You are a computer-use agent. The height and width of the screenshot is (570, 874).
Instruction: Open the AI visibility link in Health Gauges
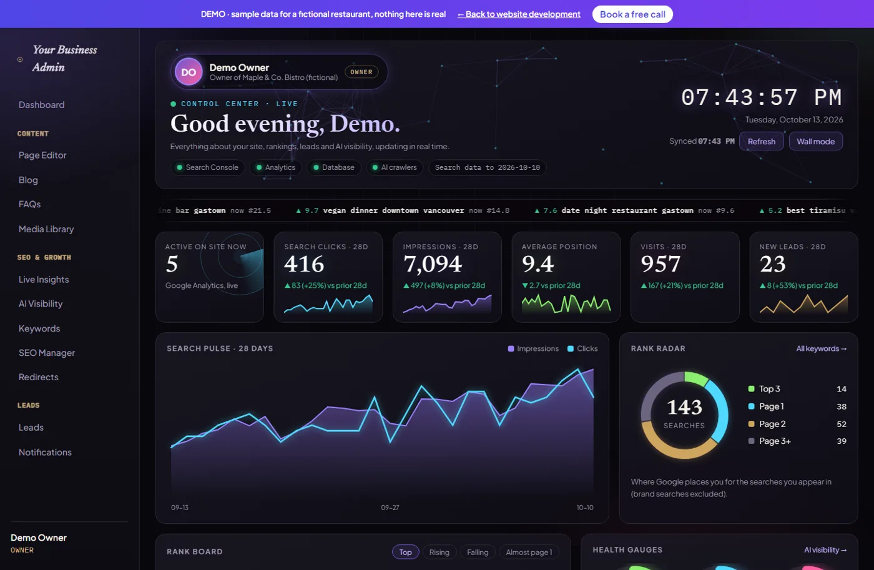(825, 550)
